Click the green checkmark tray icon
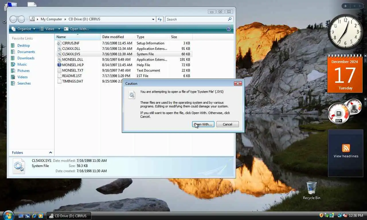Screen dimensions: 367x220 (327, 215)
